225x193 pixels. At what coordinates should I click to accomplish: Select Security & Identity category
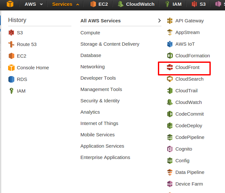(x=100, y=101)
